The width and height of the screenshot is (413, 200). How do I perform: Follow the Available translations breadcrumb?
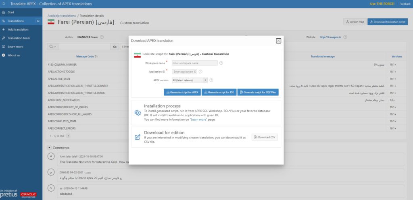tap(62, 16)
